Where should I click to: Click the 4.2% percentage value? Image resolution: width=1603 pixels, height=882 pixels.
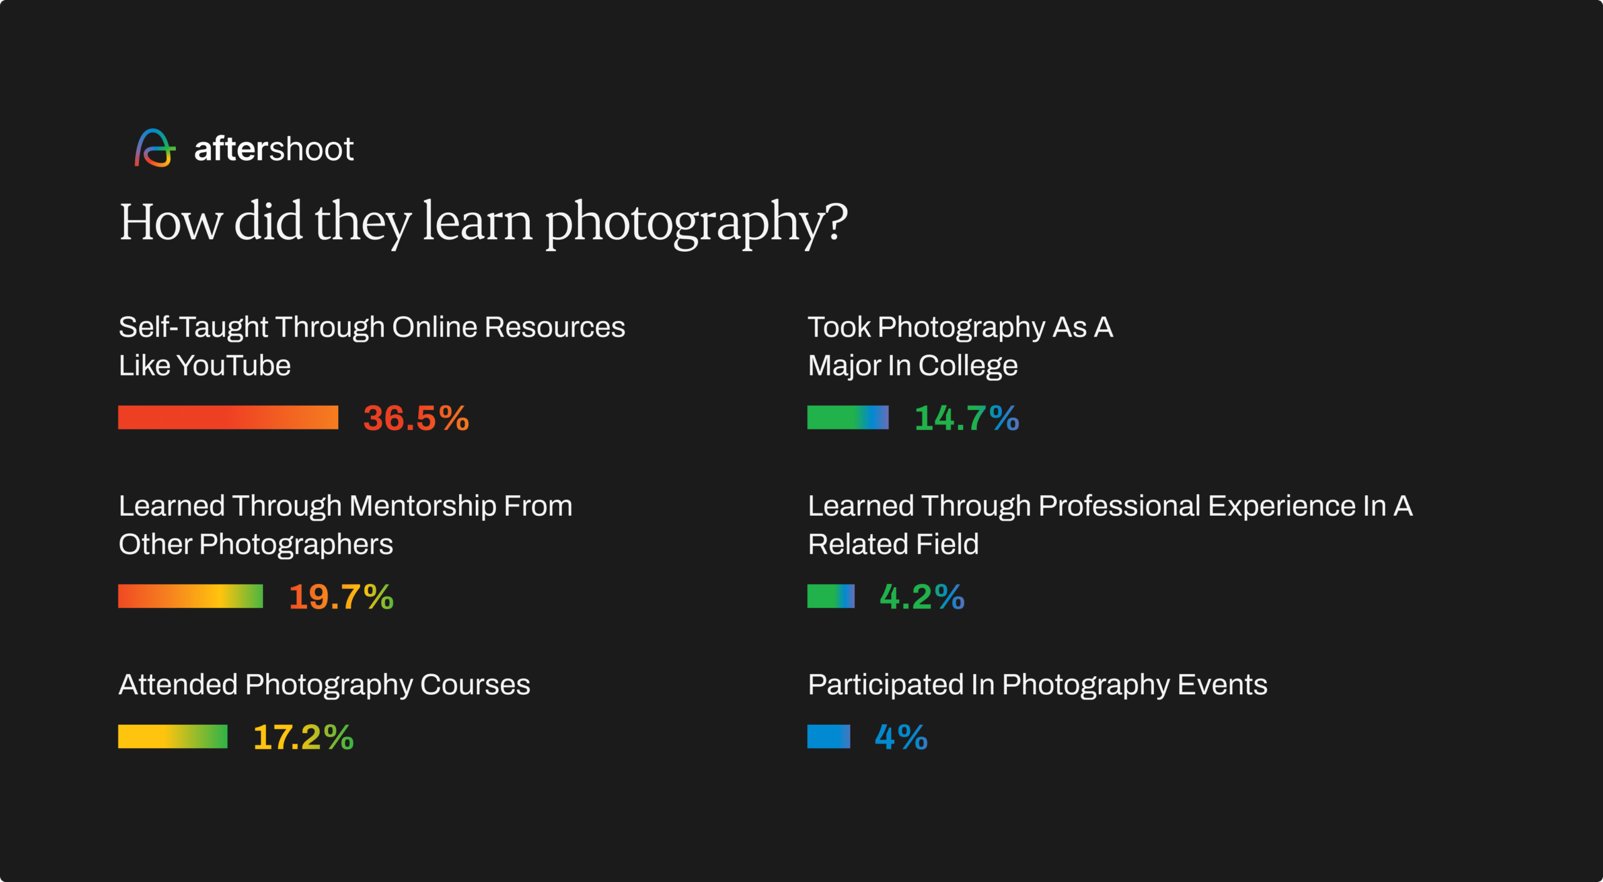click(922, 597)
